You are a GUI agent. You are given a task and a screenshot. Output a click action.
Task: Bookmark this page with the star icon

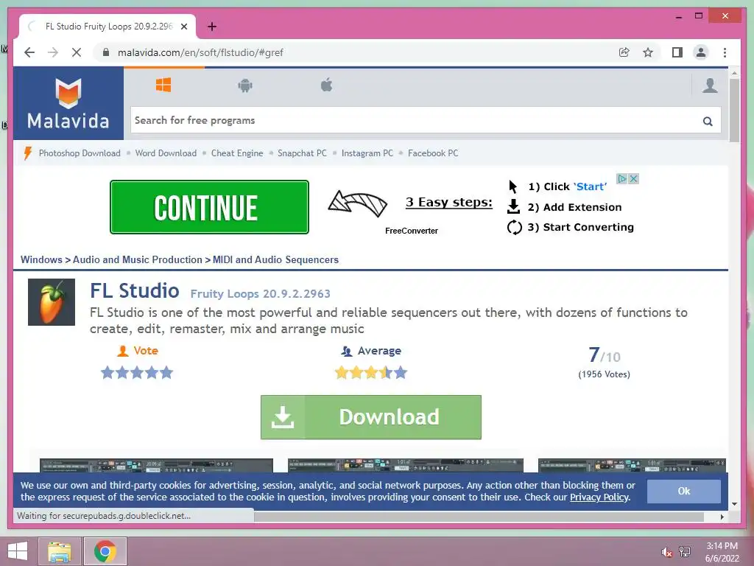[648, 52]
